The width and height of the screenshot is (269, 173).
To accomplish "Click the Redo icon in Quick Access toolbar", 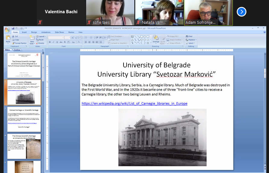I will point(21,28).
